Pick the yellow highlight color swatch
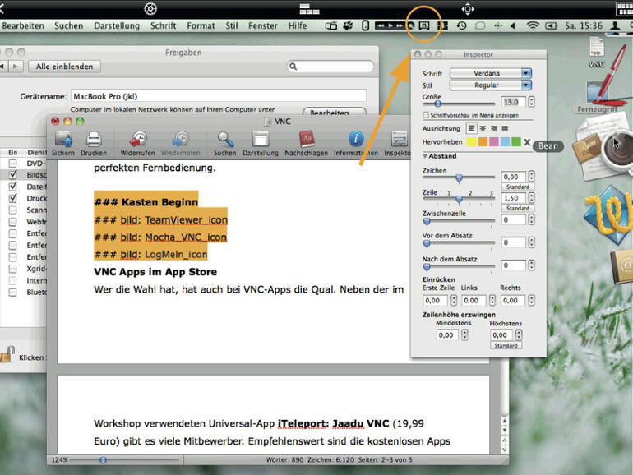Image resolution: width=633 pixels, height=475 pixels. pyautogui.click(x=472, y=142)
